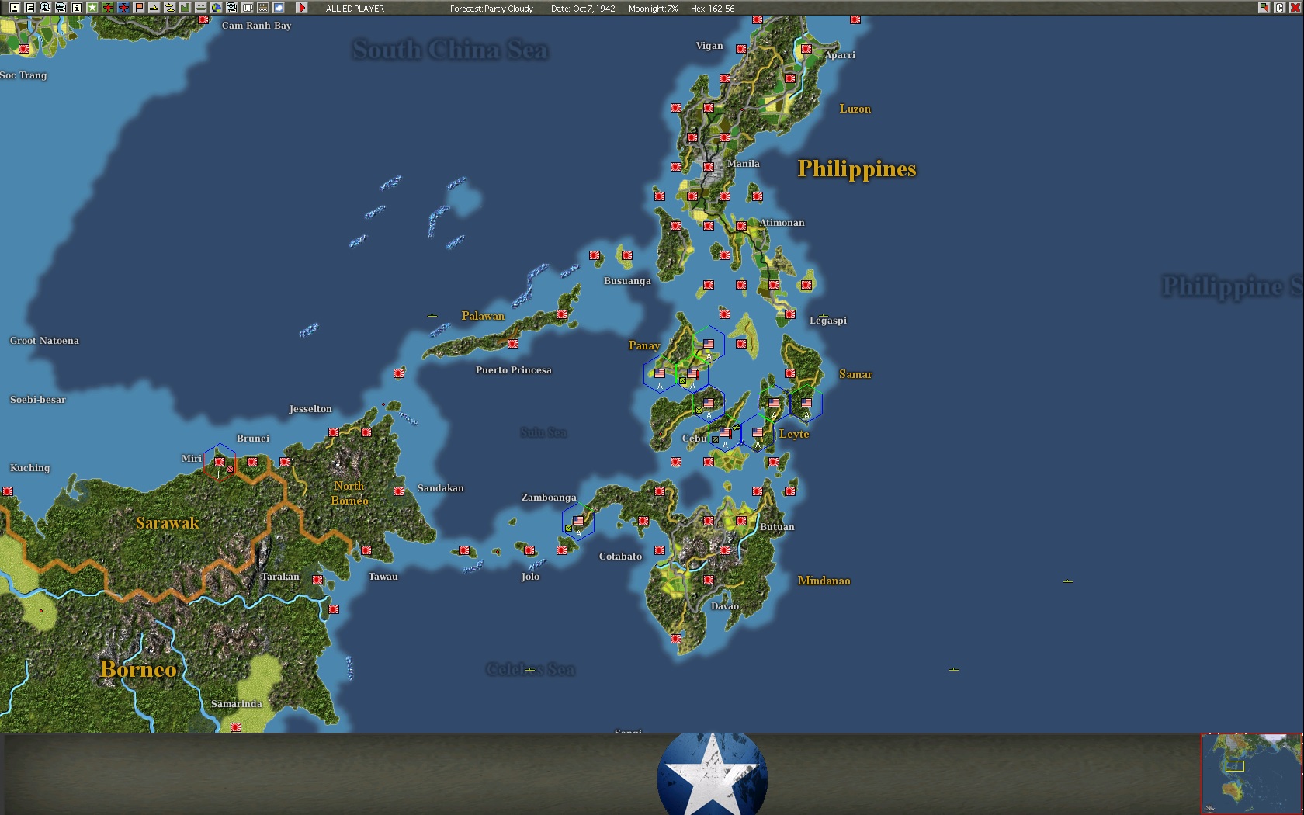1304x815 pixels.
Task: Click the 'Manila' map label
Action: (744, 164)
